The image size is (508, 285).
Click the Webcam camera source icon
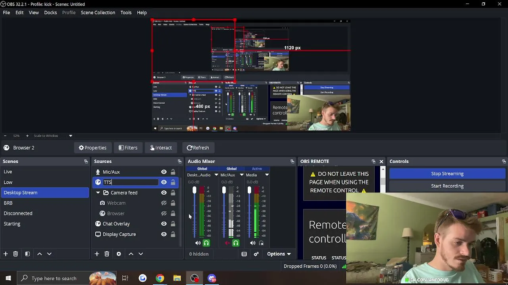pos(102,203)
